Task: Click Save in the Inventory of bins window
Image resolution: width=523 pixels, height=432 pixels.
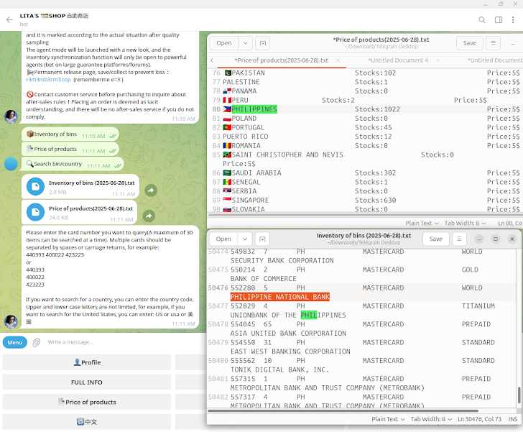Action: pyautogui.click(x=435, y=239)
